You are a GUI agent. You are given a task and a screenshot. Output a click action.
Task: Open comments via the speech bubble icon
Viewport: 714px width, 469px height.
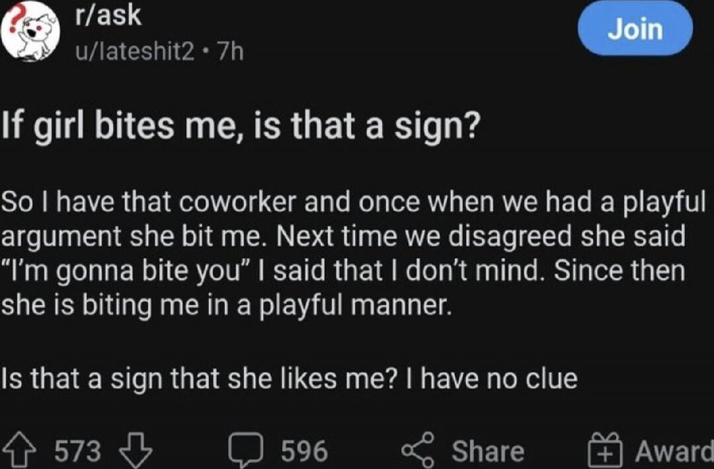coord(247,451)
